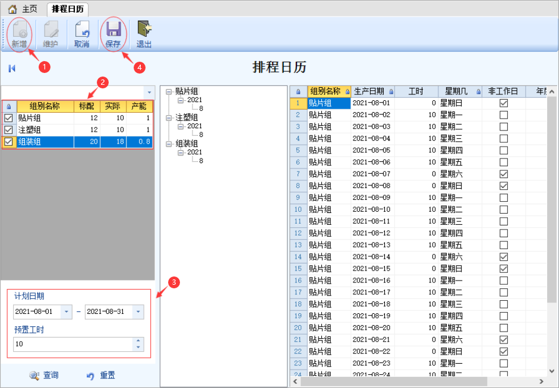The image size is (559, 388).
Task: Collapse the 注塑组 tree node
Action: [169, 118]
